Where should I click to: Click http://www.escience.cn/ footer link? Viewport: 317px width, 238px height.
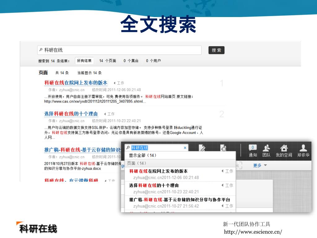(253, 232)
